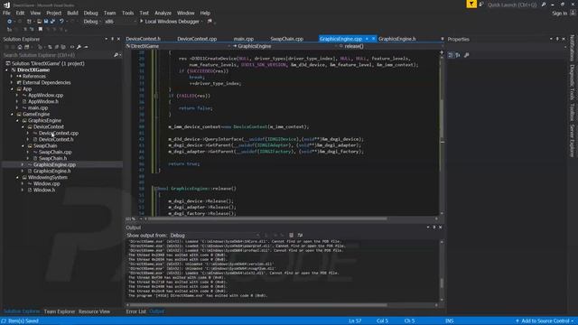Open the Debug configuration dropdown
Image resolution: width=578 pixels, height=325 pixels.
[x=92, y=22]
